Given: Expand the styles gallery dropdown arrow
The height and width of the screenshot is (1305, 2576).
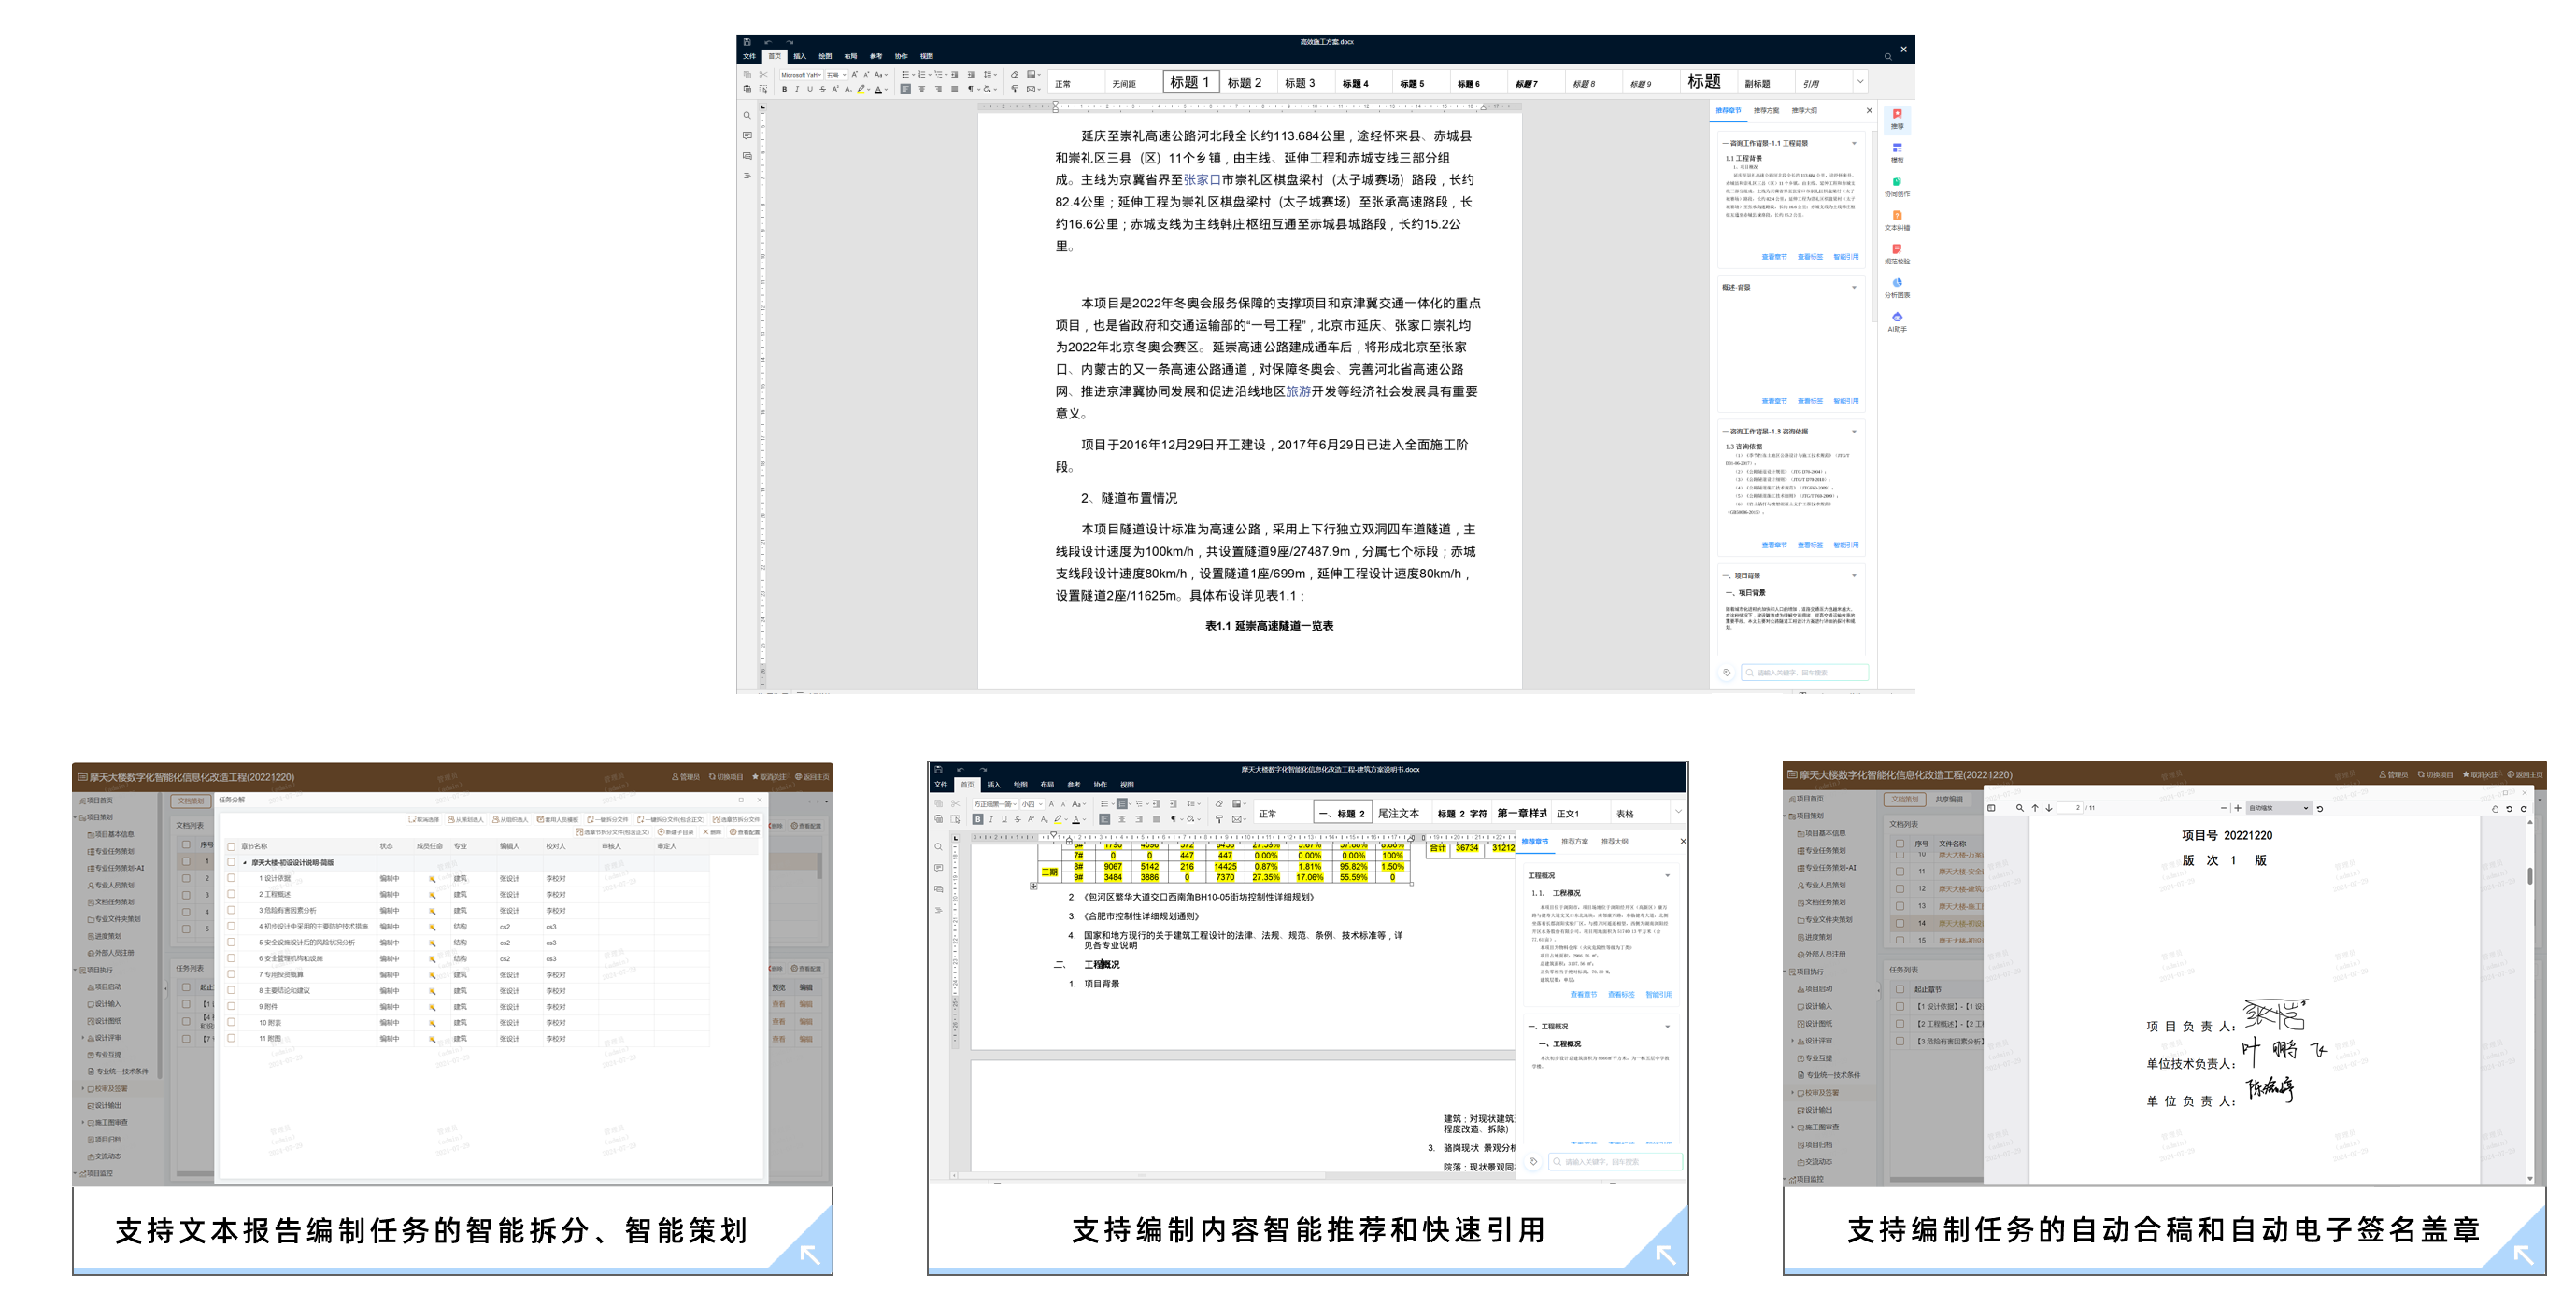Looking at the screenshot, I should tap(1860, 82).
